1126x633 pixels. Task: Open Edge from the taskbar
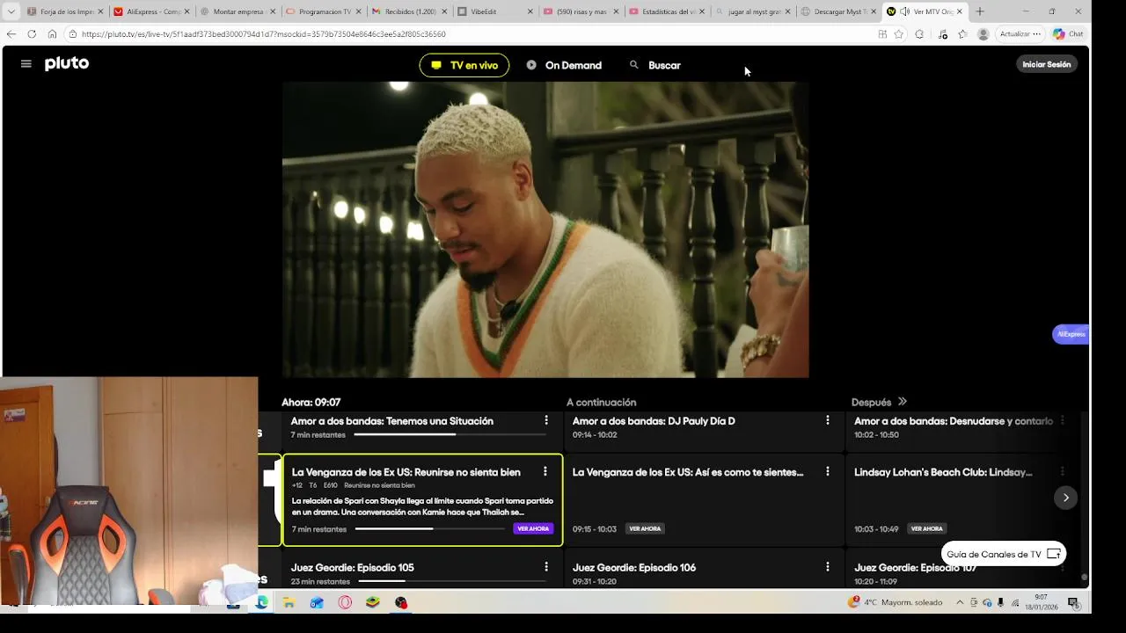coord(261,603)
